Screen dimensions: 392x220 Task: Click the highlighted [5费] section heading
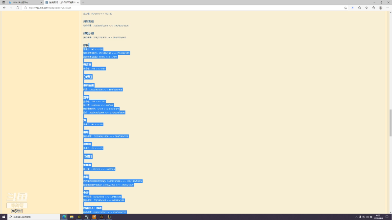pyautogui.click(x=88, y=156)
